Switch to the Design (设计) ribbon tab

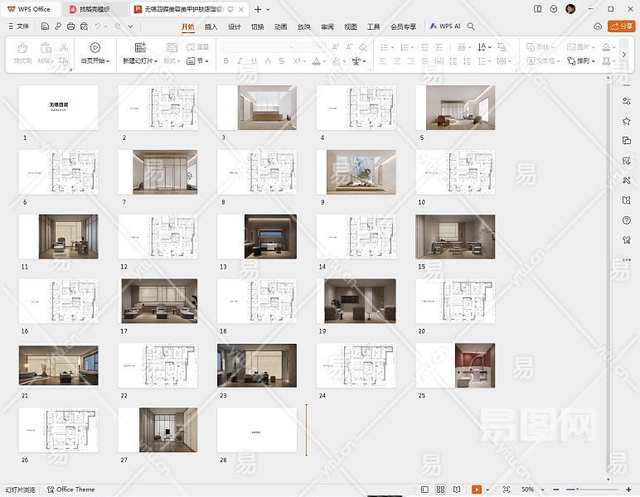click(x=235, y=27)
